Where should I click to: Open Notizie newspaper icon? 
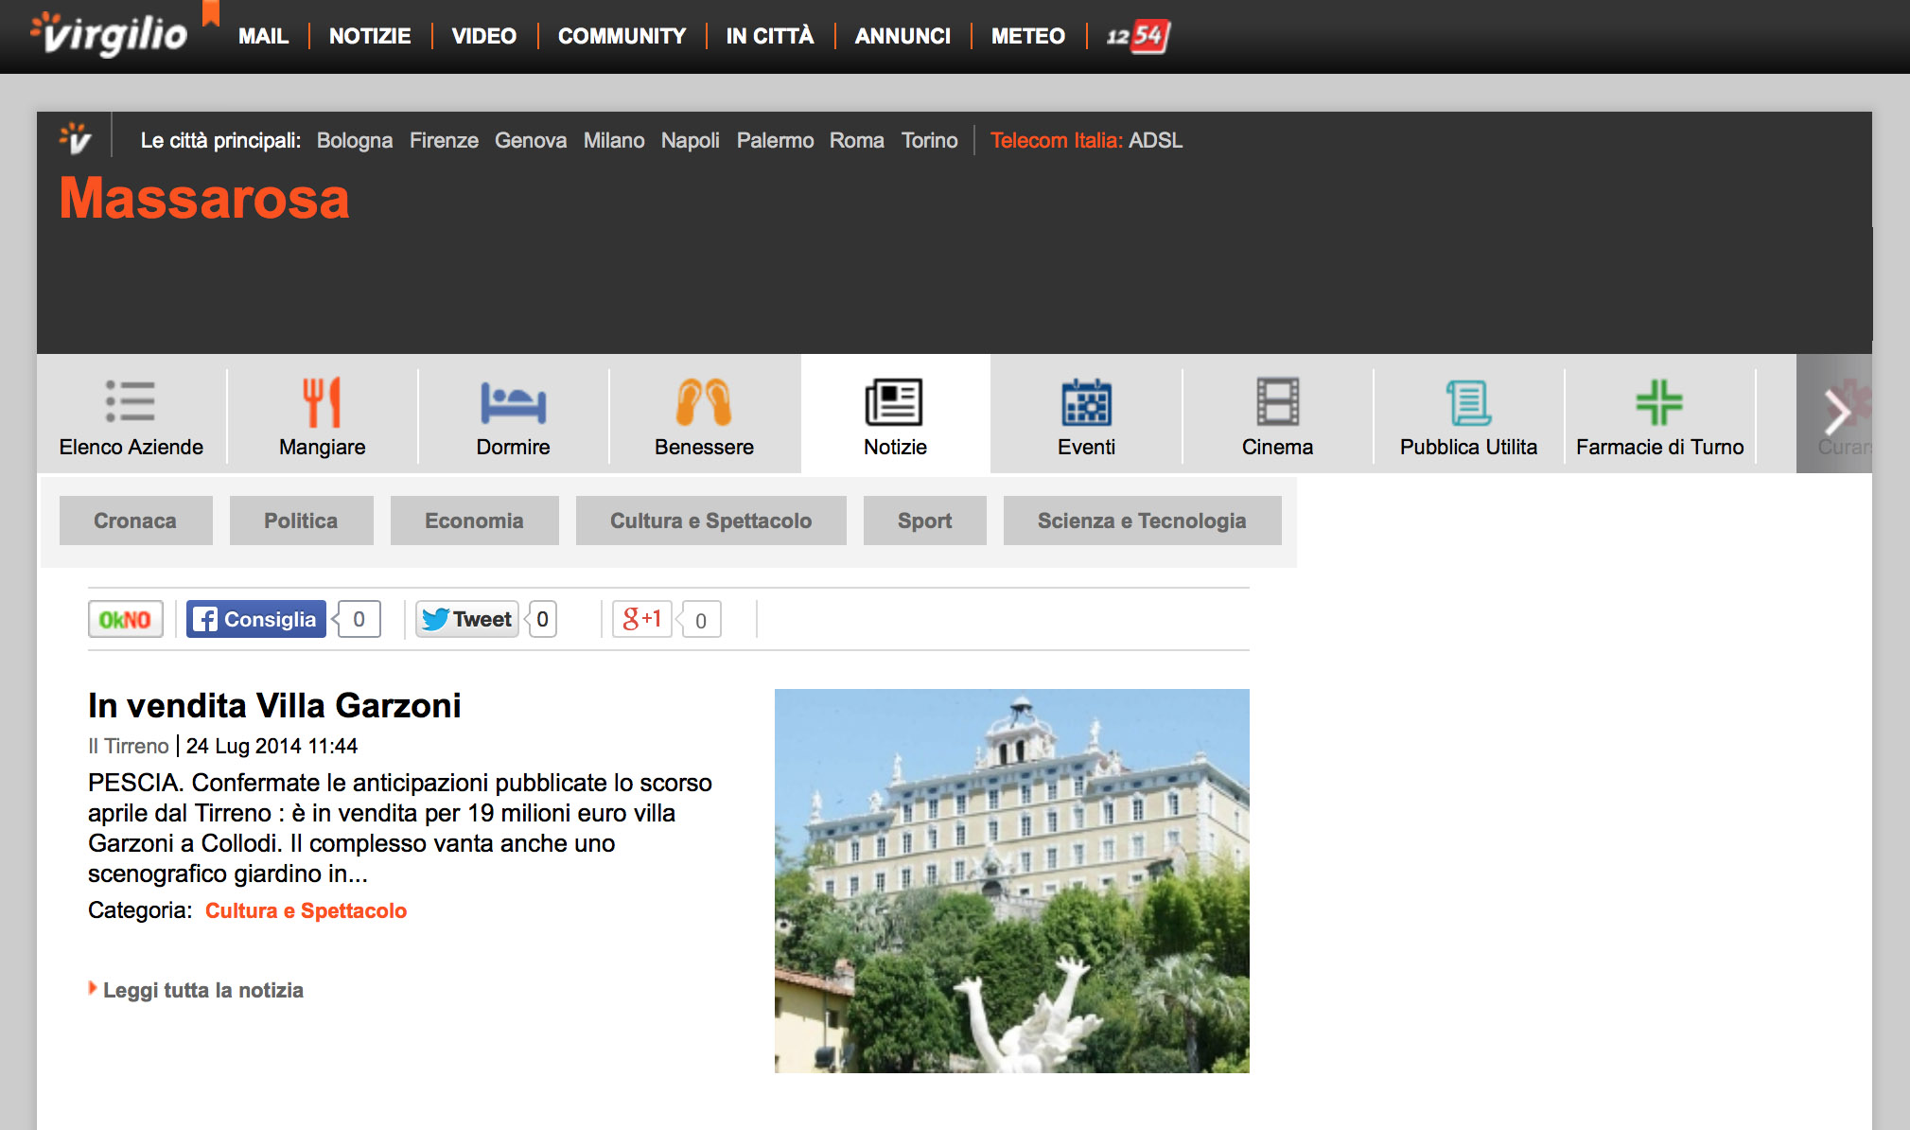[894, 401]
